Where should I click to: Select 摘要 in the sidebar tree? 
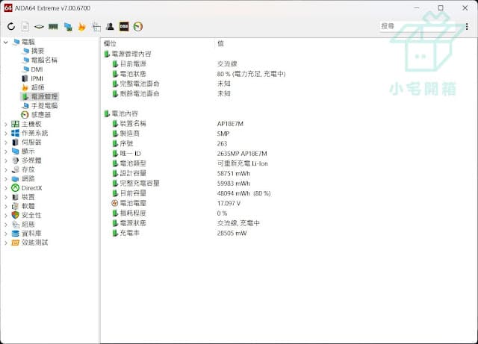[33, 51]
